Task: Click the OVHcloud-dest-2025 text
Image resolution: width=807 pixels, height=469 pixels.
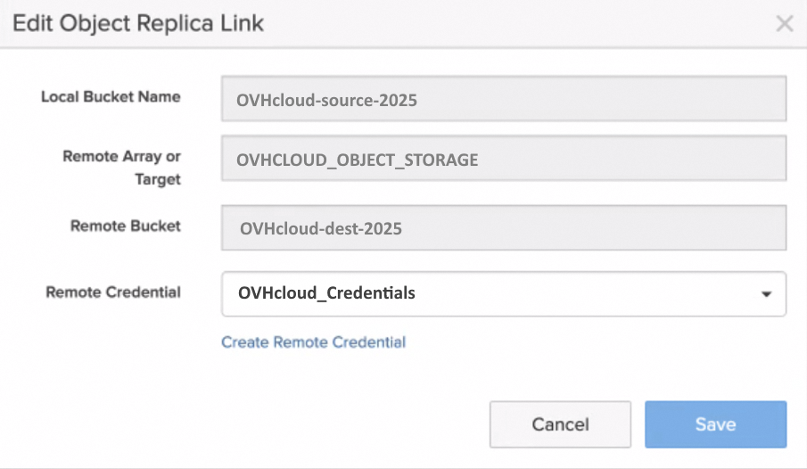Action: point(320,229)
